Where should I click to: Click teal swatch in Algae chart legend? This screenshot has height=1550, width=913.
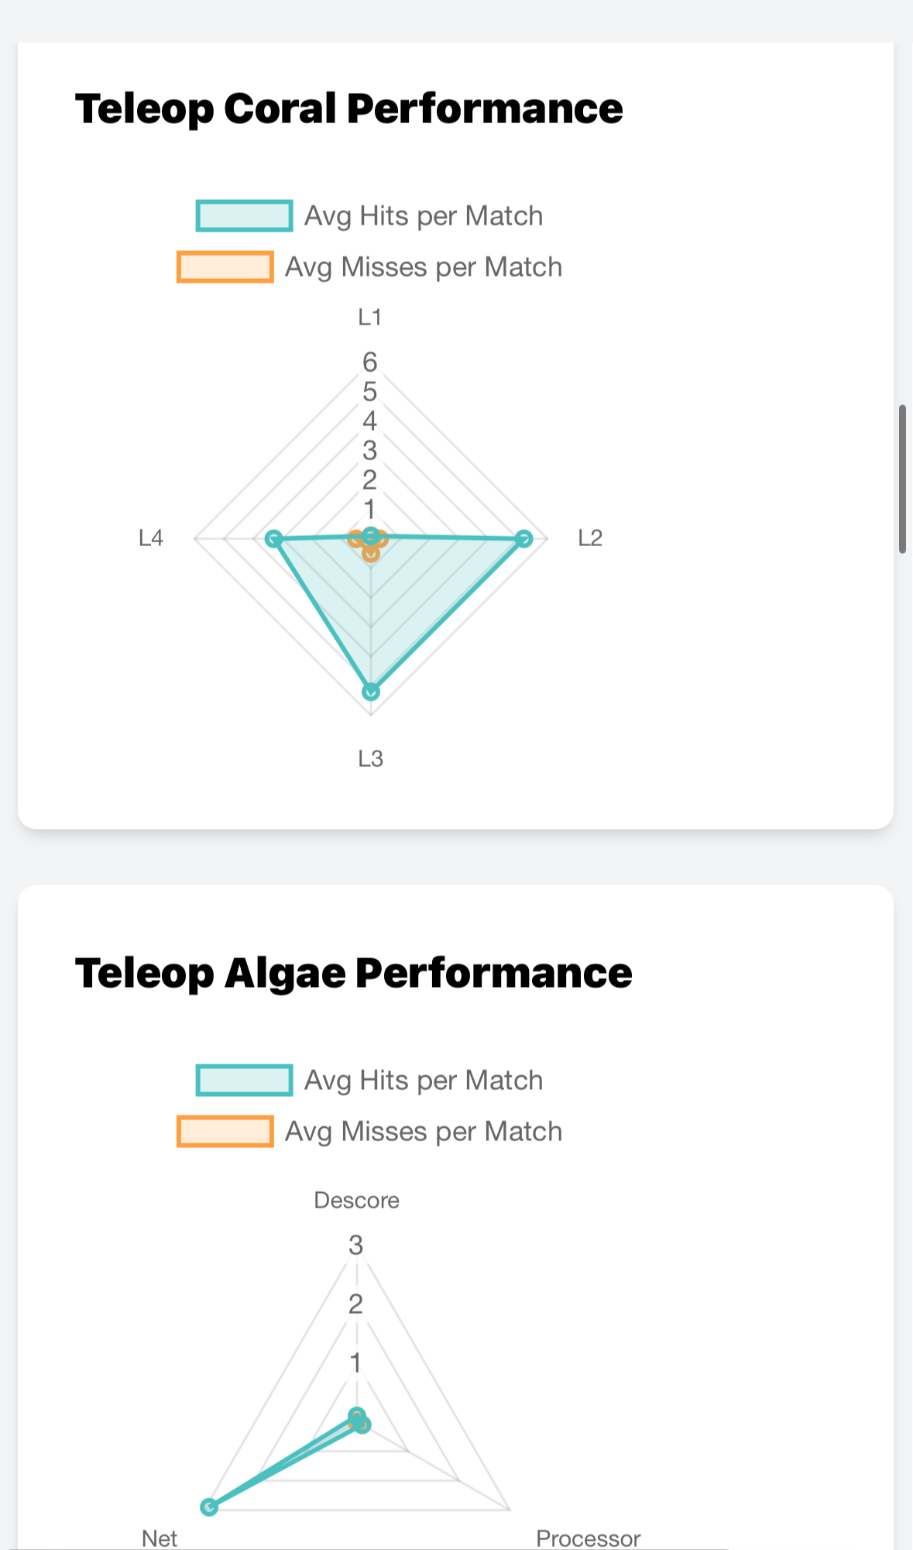coord(245,1080)
